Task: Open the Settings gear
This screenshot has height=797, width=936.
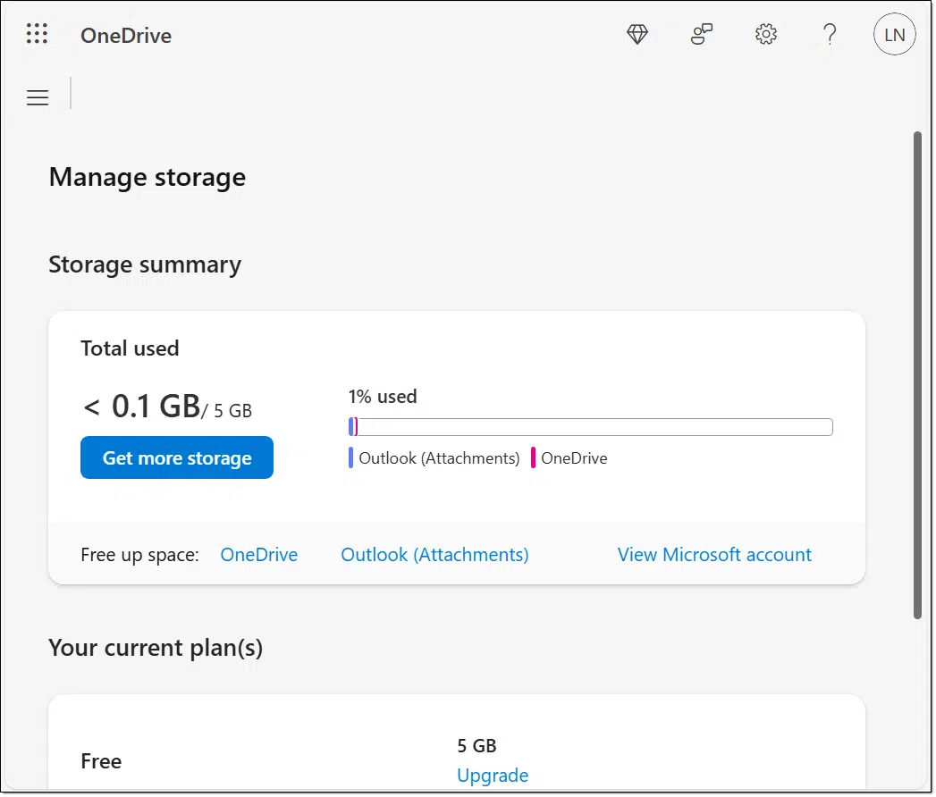Action: tap(766, 35)
